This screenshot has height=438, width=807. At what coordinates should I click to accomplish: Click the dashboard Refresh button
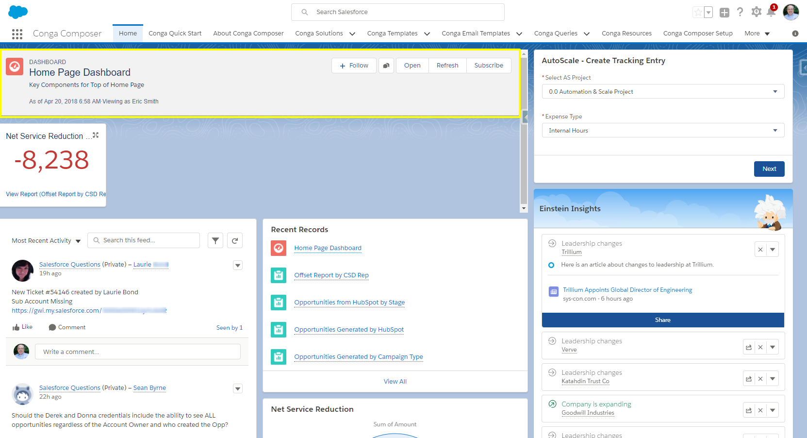(x=447, y=66)
